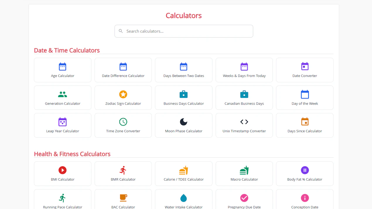The width and height of the screenshot is (372, 209).
Task: Open the Generation Calculator link
Action: tap(63, 98)
